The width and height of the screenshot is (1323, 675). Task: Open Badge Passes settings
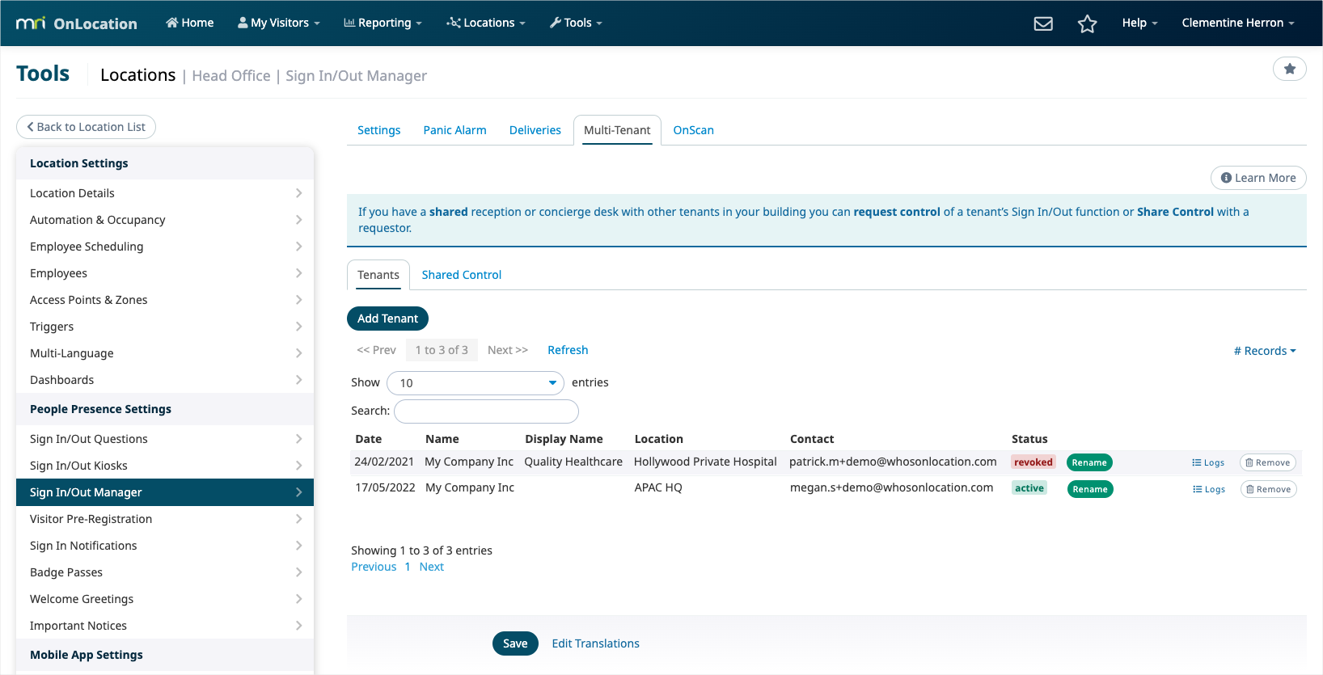click(x=165, y=572)
